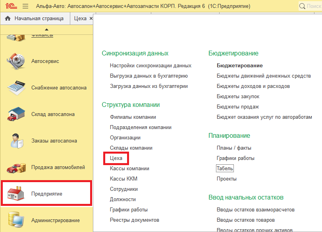Close the Цеха tab
This screenshot has height=232, width=322.
(91, 19)
